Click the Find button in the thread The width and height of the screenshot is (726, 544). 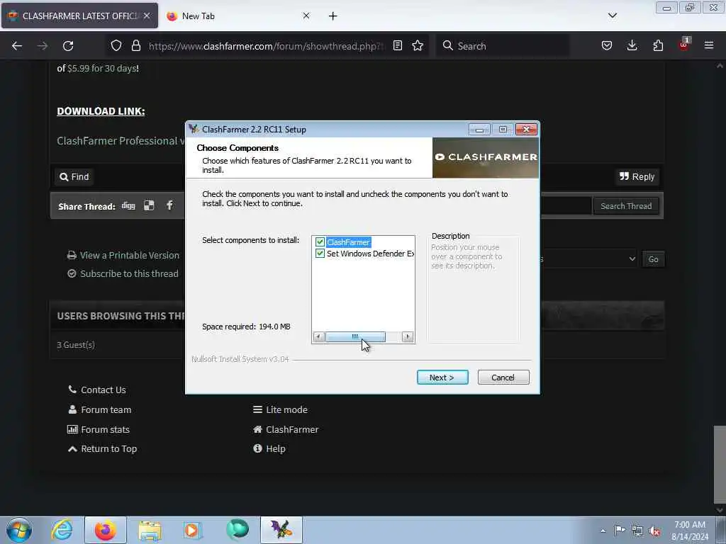[74, 176]
